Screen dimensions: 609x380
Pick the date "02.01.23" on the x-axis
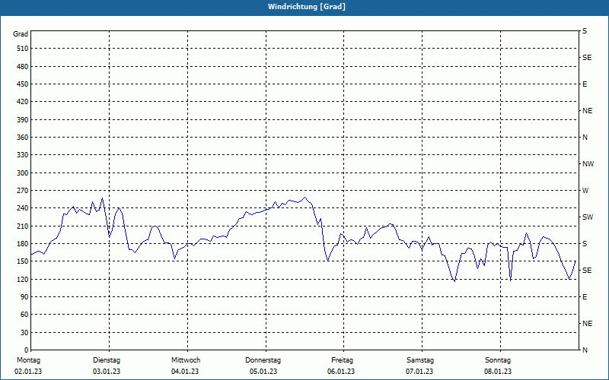tap(28, 372)
